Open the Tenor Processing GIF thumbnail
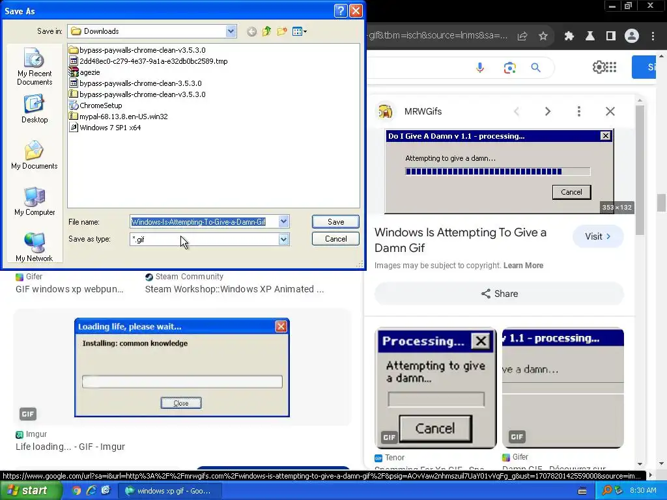This screenshot has height=500, width=667. coord(436,388)
